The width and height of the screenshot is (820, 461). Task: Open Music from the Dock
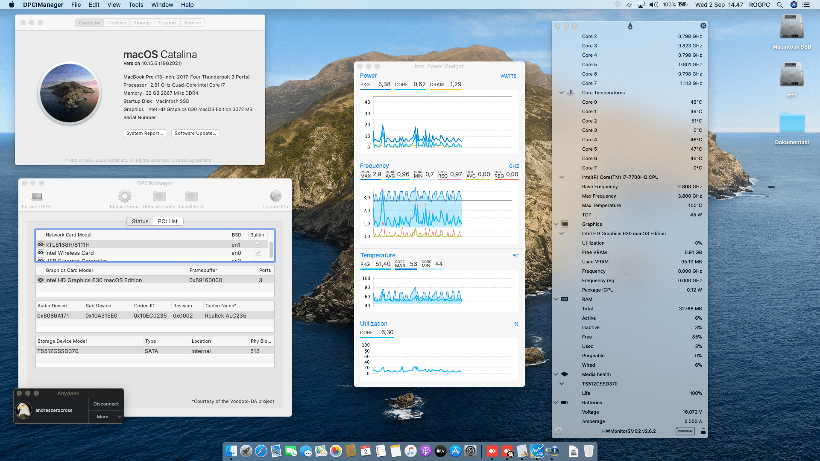(x=410, y=451)
